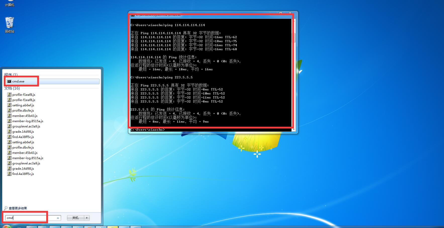Screen dimensions: 444x228
Task: Click '114.114.114.114 的 Ping 统计信息' line
Action: pos(164,57)
